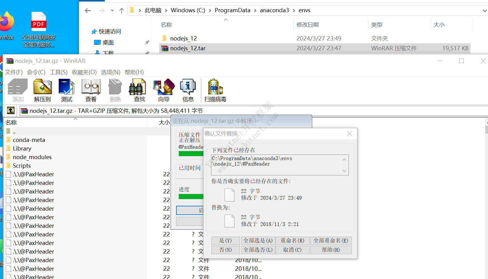This screenshot has height=279, width=488.
Task: Click the WinRAR title bar icon
Action: pyautogui.click(x=10, y=61)
